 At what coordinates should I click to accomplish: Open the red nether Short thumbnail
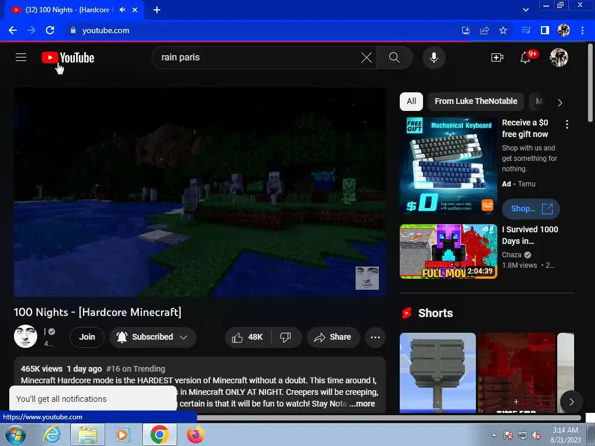[x=516, y=373]
